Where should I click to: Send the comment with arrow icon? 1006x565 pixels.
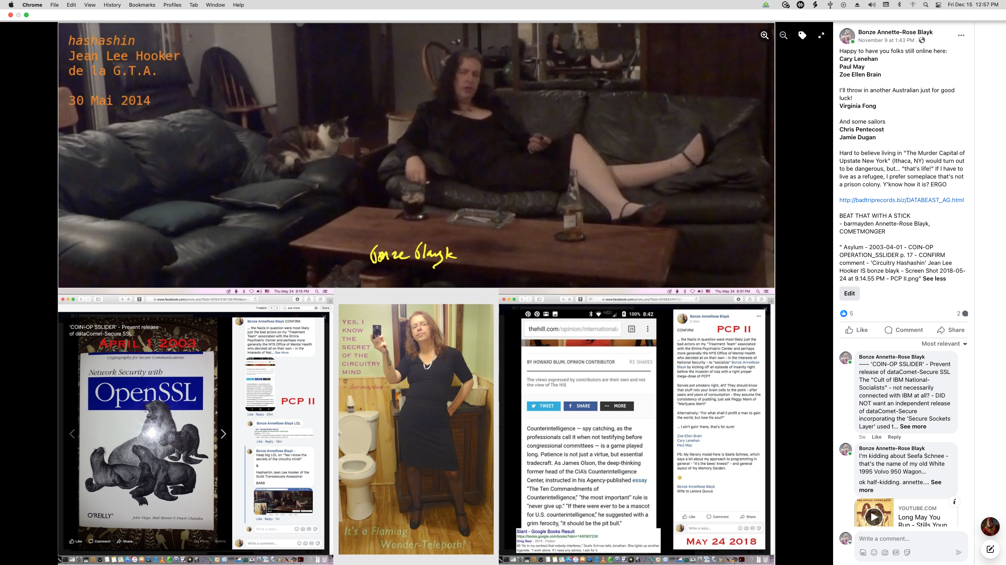click(959, 552)
